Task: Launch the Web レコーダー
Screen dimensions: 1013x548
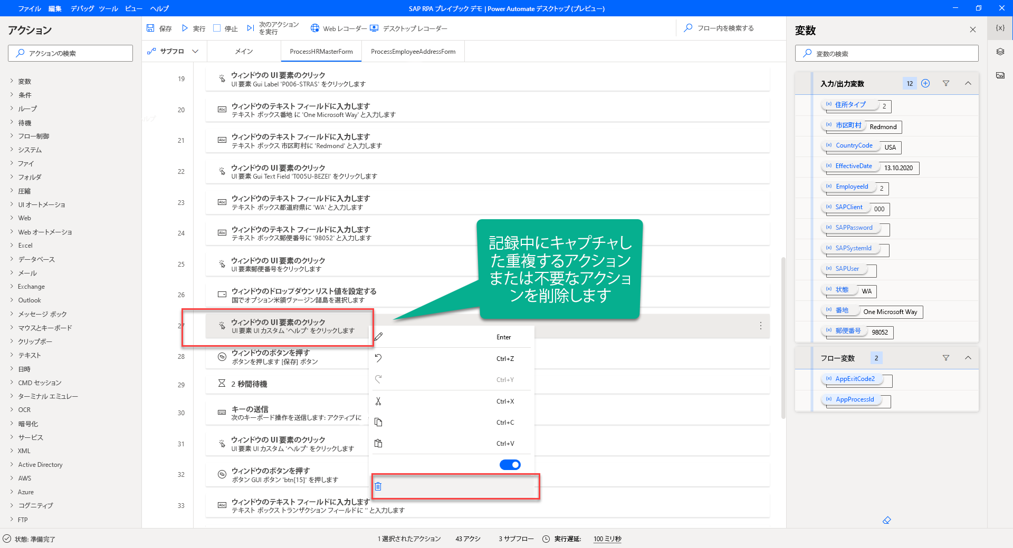Action: coord(338,28)
